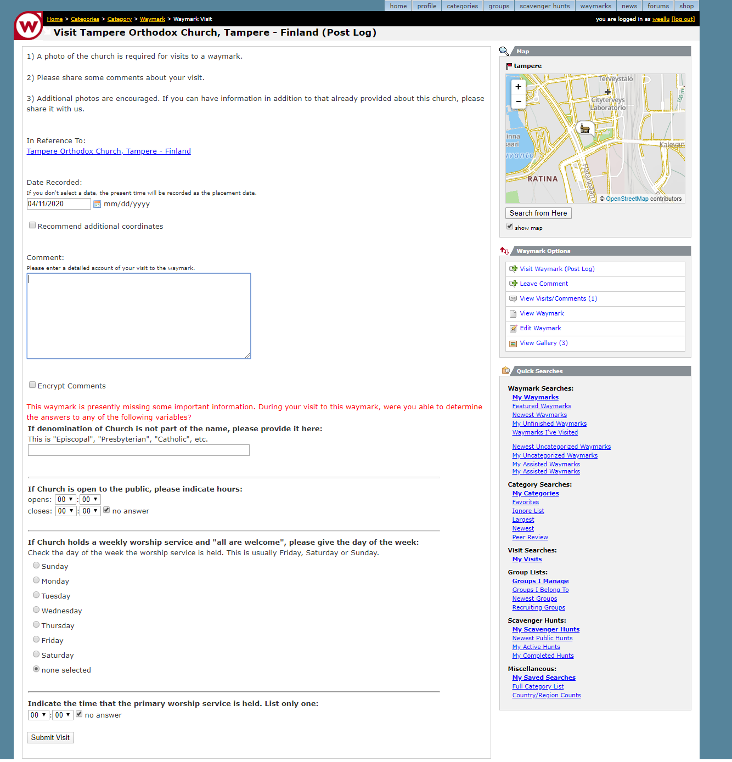Screen dimensions: 732x762
Task: Click the View Gallery icon
Action: (513, 343)
